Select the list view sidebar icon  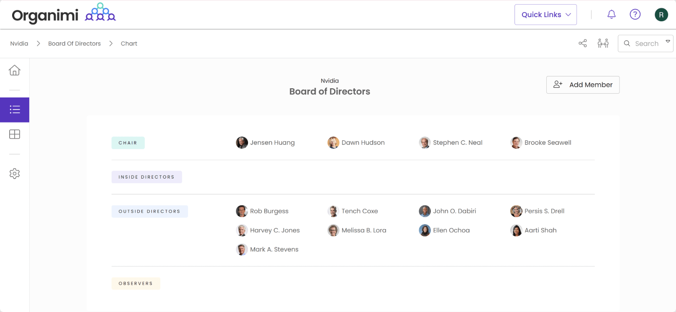[x=15, y=110]
